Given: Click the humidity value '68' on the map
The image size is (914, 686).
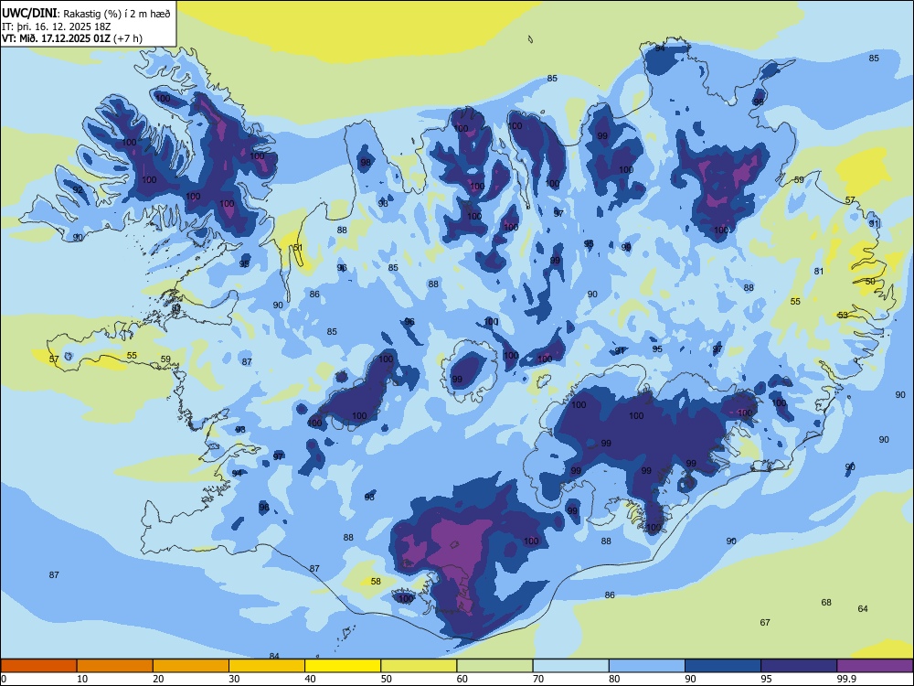Looking at the screenshot, I should [826, 602].
